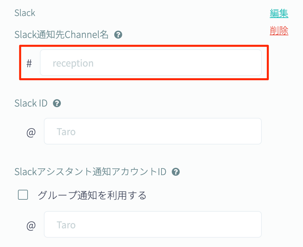The height and width of the screenshot is (247, 303).
Task: Click the Slack section heading
Action: 25,13
